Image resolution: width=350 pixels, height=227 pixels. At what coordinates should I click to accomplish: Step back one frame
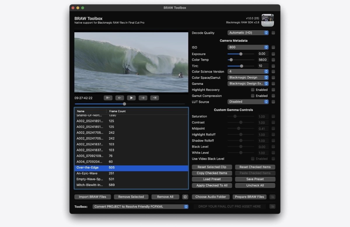tap(119, 98)
